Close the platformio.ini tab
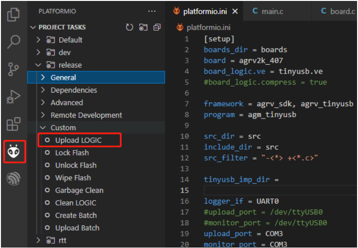 coord(235,11)
